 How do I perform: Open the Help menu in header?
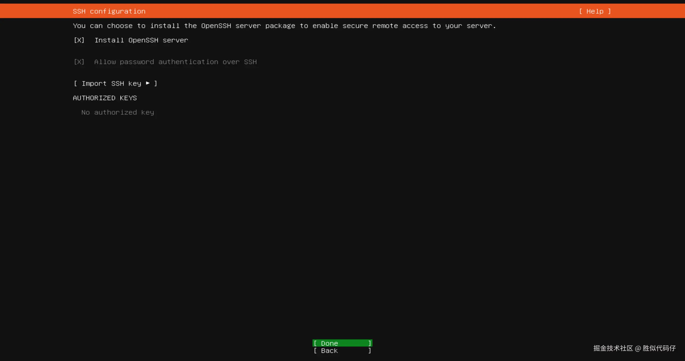[595, 11]
